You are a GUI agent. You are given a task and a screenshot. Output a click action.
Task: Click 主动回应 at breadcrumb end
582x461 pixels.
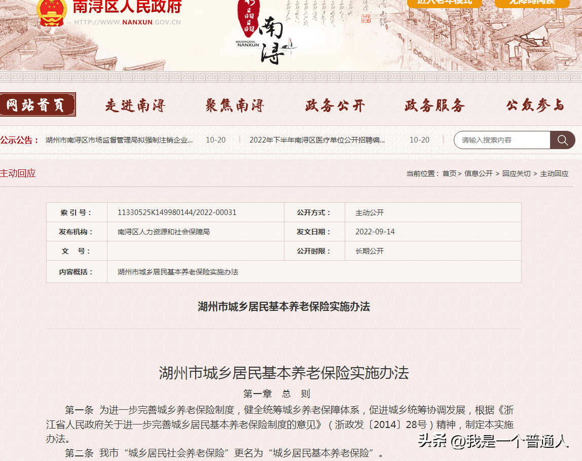[x=554, y=173]
